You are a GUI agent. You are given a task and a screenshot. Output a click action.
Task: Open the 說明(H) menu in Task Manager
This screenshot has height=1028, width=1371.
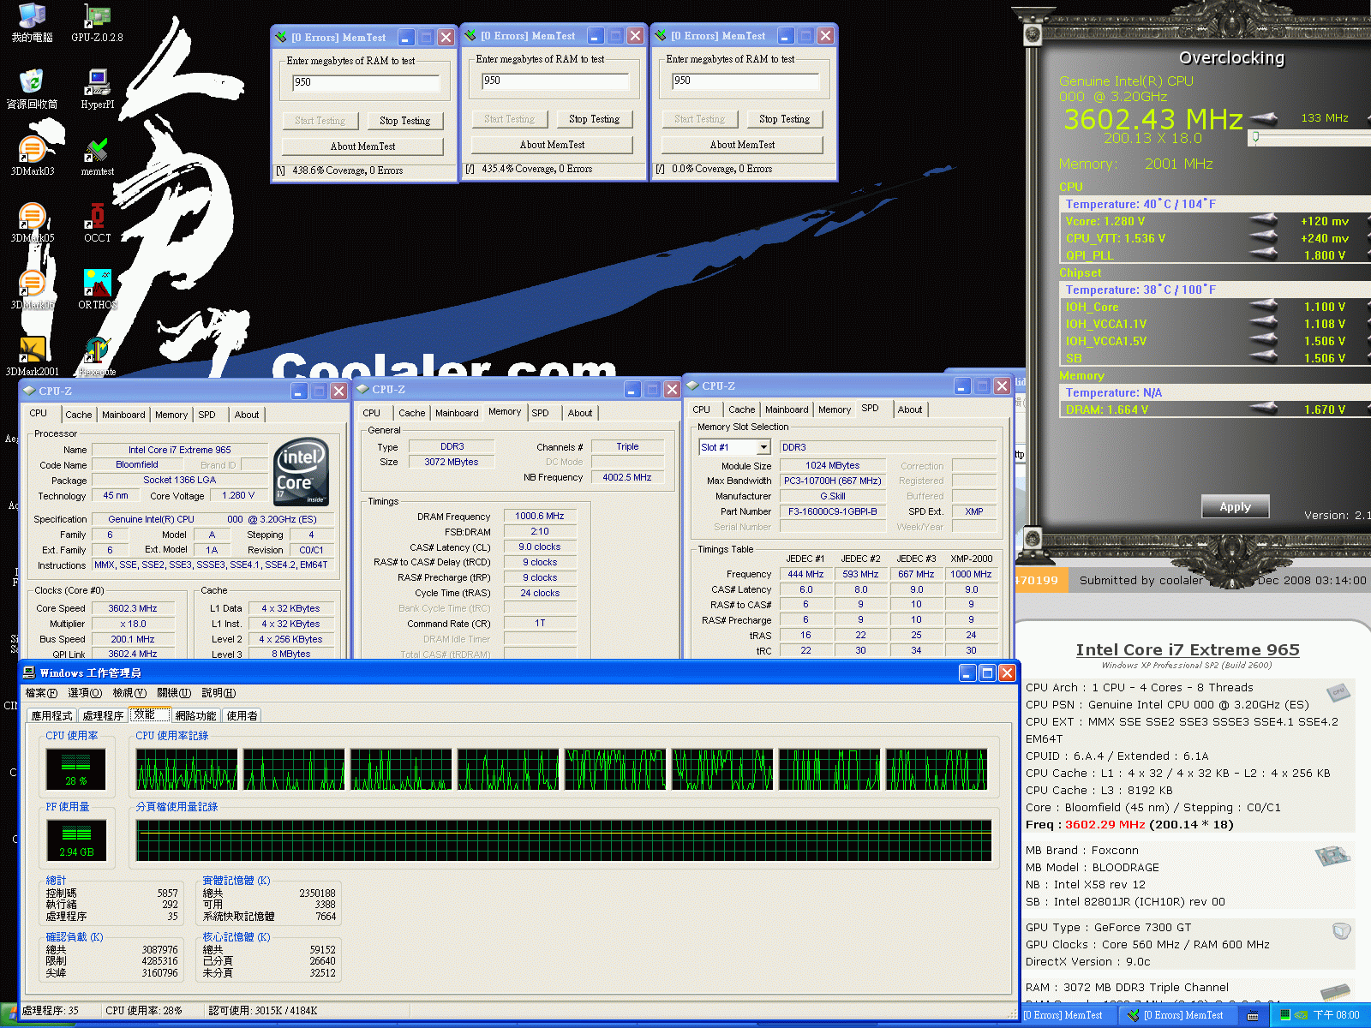[219, 693]
